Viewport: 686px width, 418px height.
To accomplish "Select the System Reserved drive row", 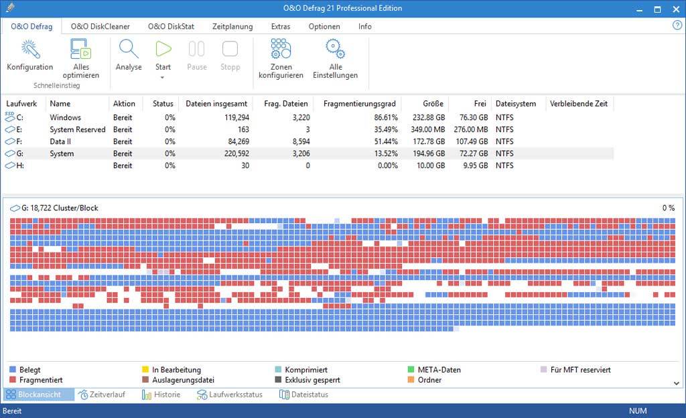I will [x=307, y=129].
